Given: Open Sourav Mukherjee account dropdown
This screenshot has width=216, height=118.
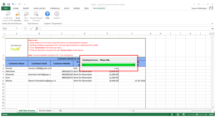Looking at the screenshot, I should pos(208,8).
